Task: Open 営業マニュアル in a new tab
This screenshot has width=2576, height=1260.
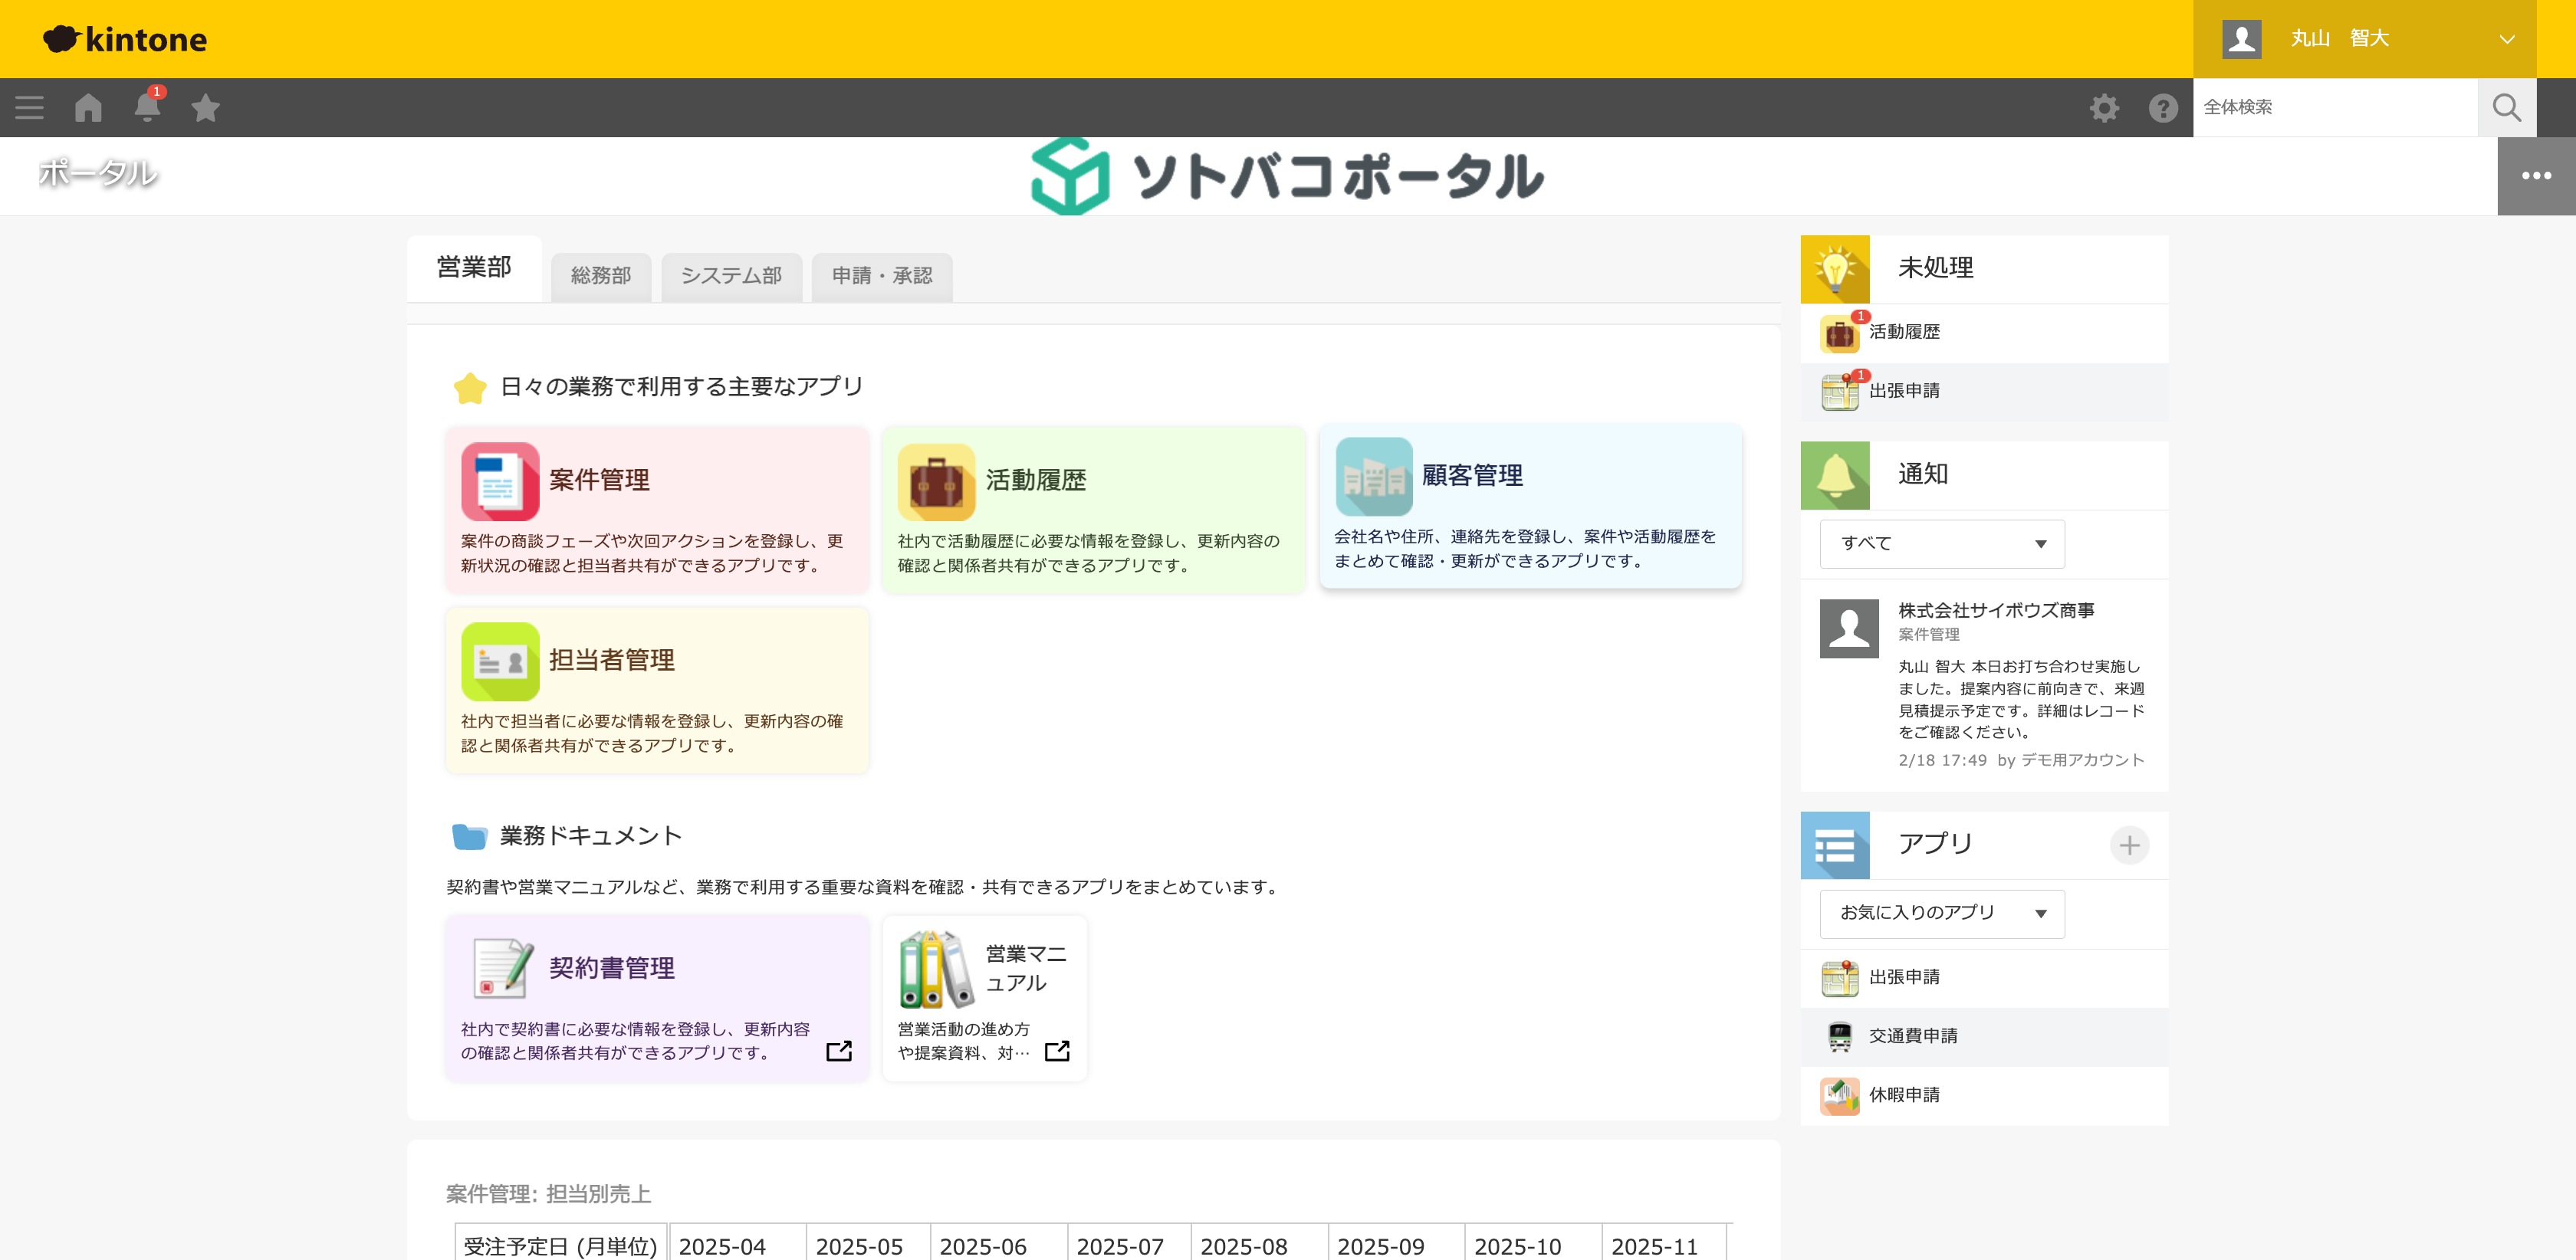Action: [x=1057, y=1051]
